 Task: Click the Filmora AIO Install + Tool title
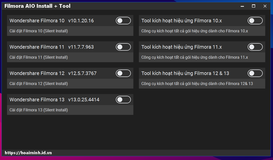pyautogui.click(x=37, y=6)
